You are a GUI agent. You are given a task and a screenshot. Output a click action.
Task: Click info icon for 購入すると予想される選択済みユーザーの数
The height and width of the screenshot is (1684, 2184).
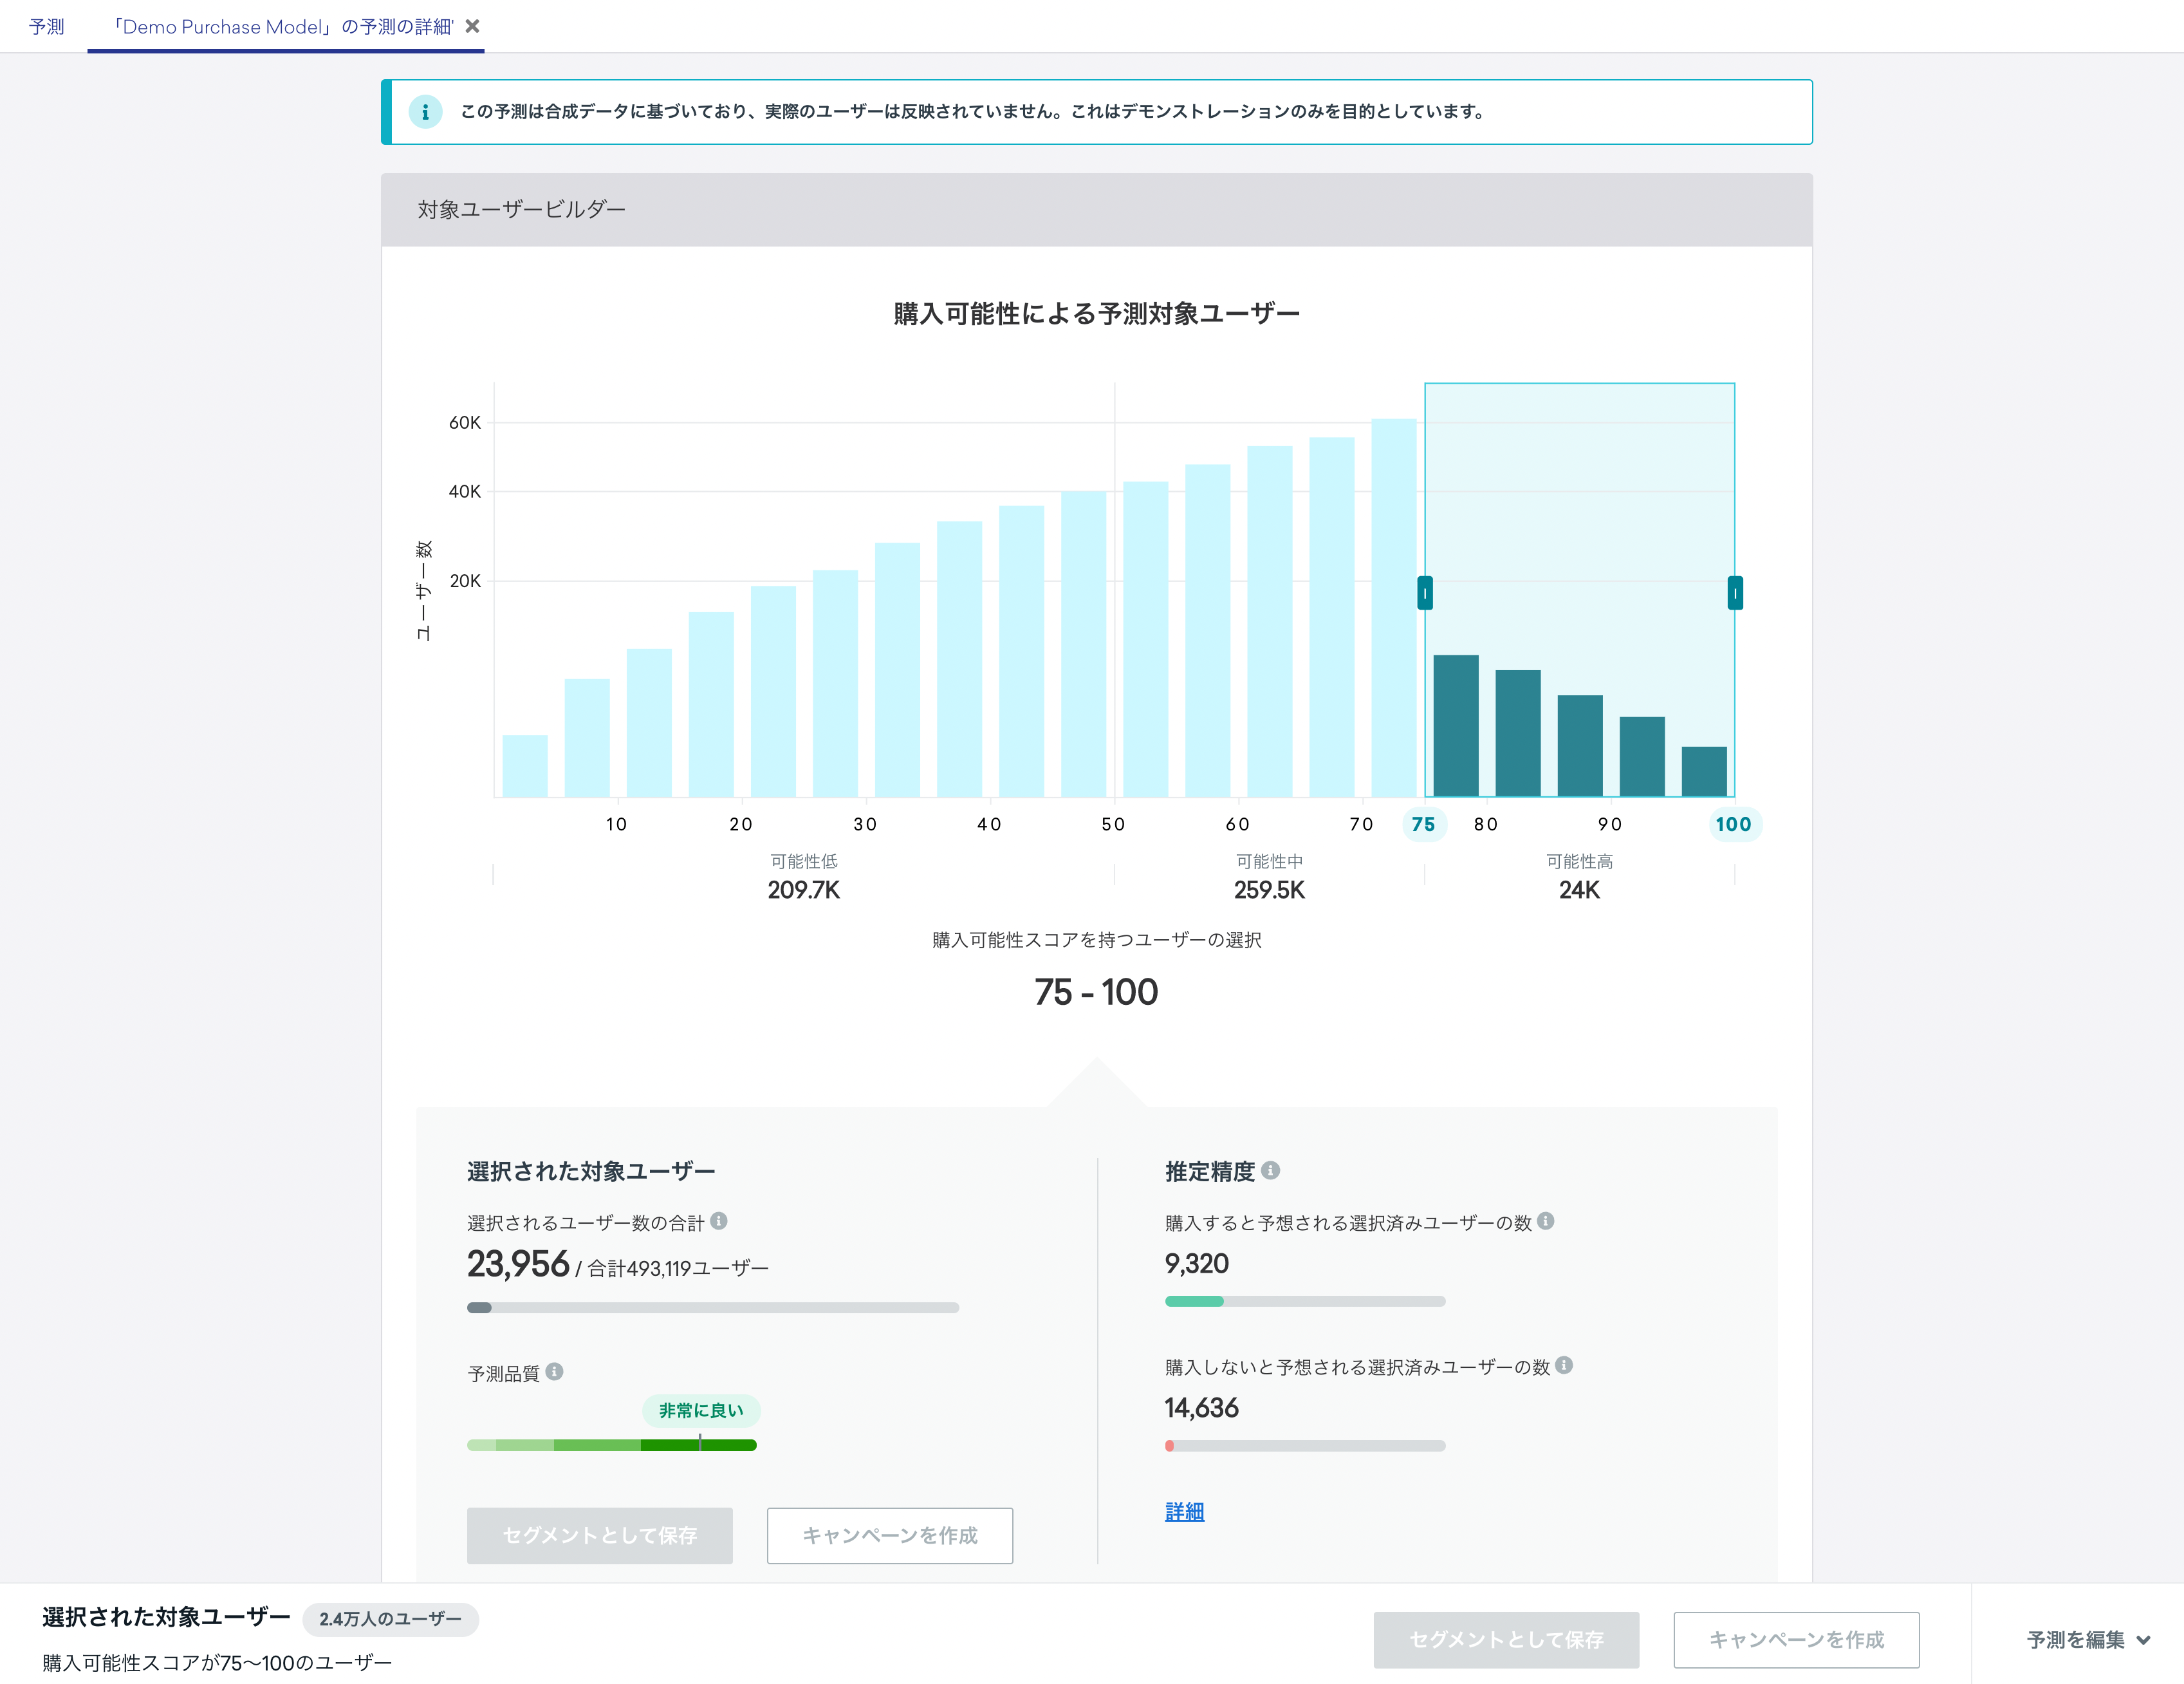(1545, 1221)
